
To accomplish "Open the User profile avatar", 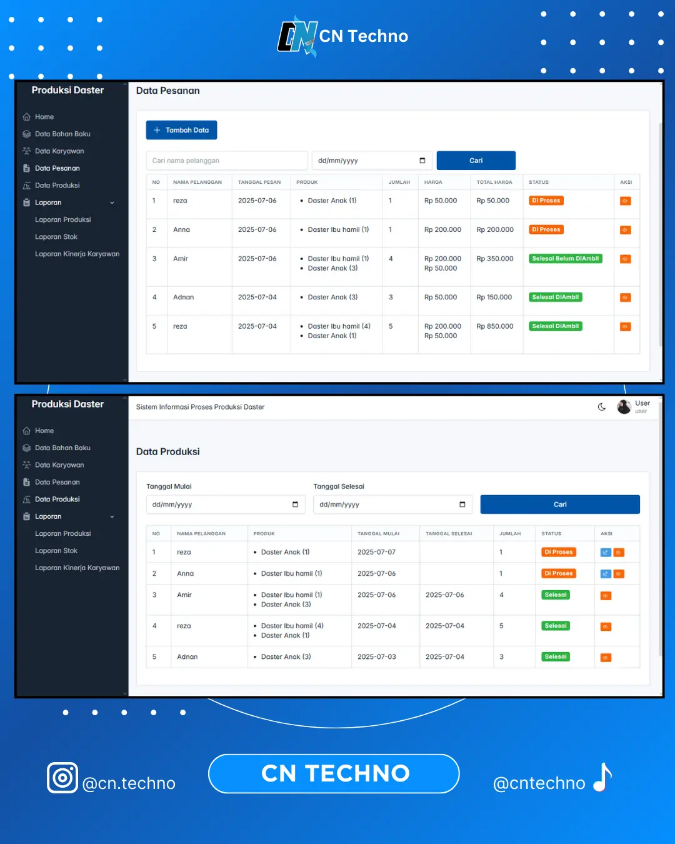I will coord(624,407).
